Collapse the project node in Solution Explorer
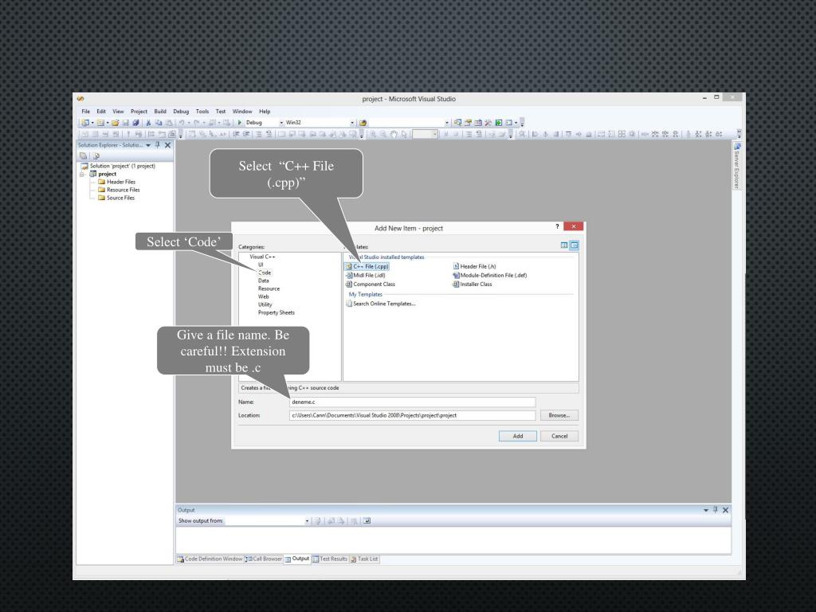 82,175
